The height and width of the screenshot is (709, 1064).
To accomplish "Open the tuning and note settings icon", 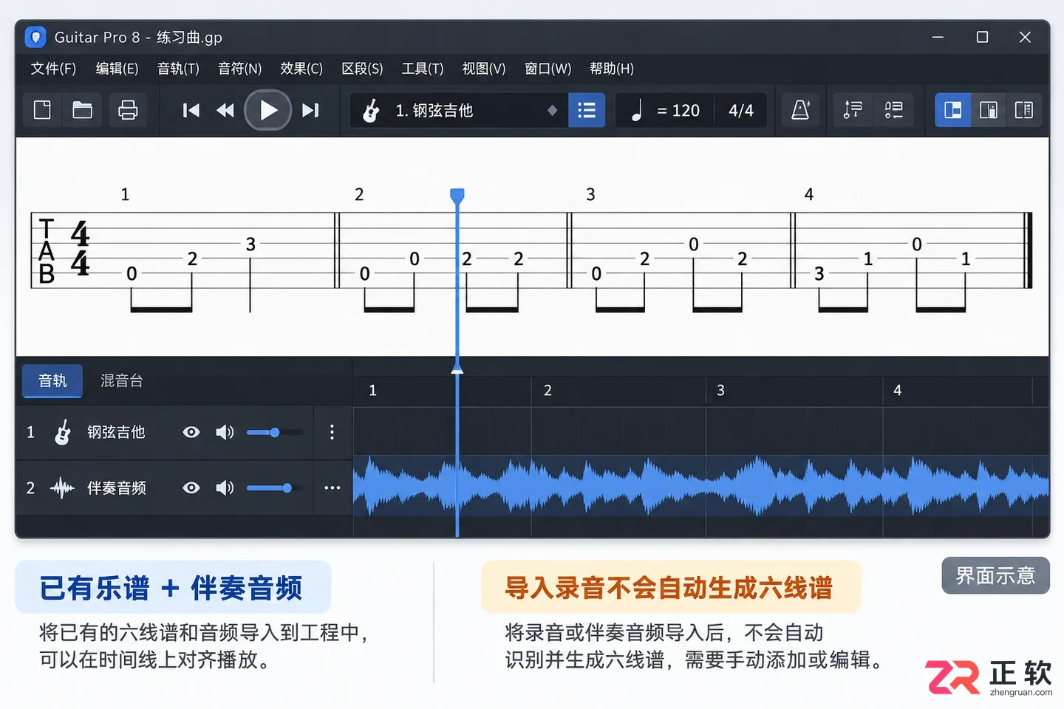I will (x=853, y=111).
